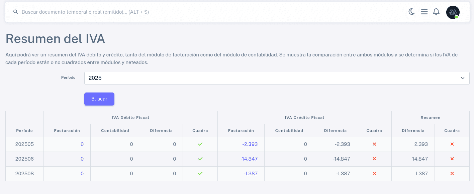This screenshot has height=194, width=474.
Task: Click the search magnifier icon
Action: (15, 12)
